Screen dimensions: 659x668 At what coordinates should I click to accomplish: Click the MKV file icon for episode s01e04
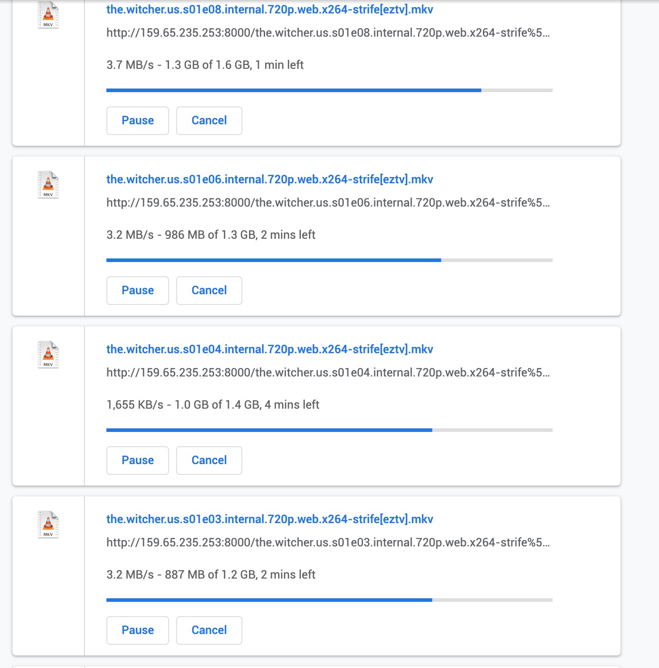coord(48,354)
